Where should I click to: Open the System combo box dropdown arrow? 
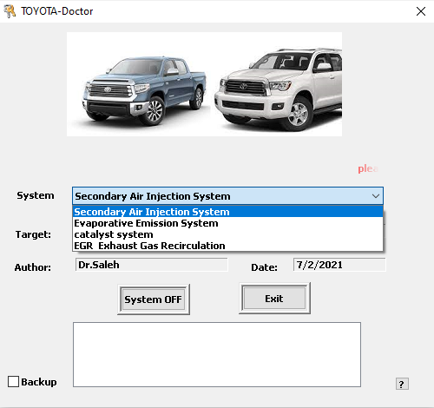(x=376, y=196)
